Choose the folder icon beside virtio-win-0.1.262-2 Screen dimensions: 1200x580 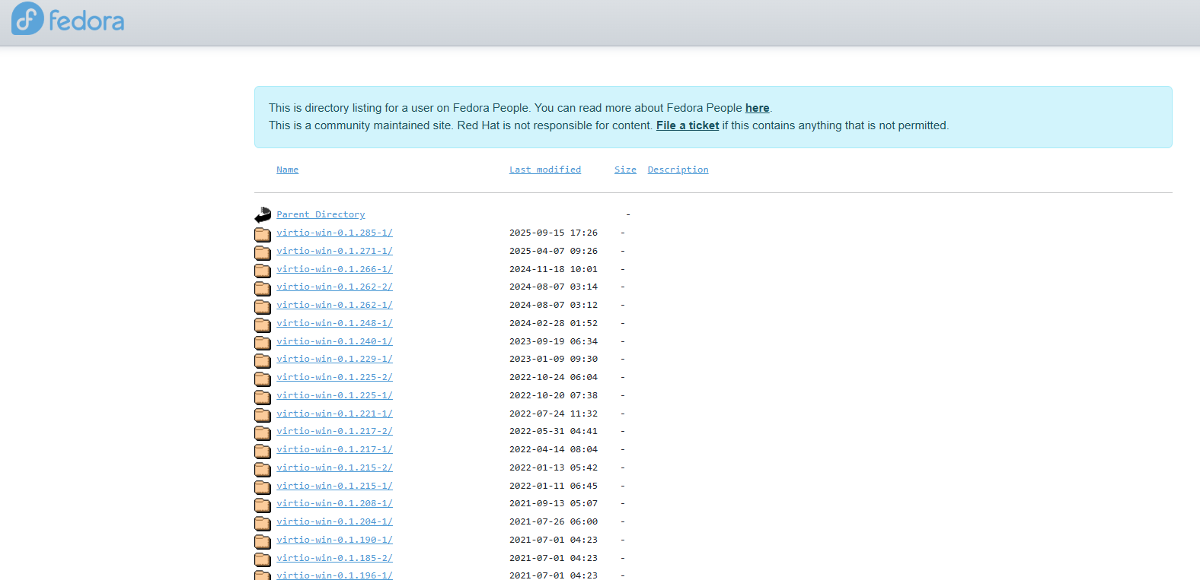pos(263,287)
